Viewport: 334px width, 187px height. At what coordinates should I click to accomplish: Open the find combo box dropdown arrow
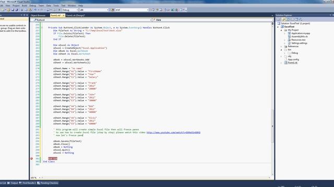point(148,10)
